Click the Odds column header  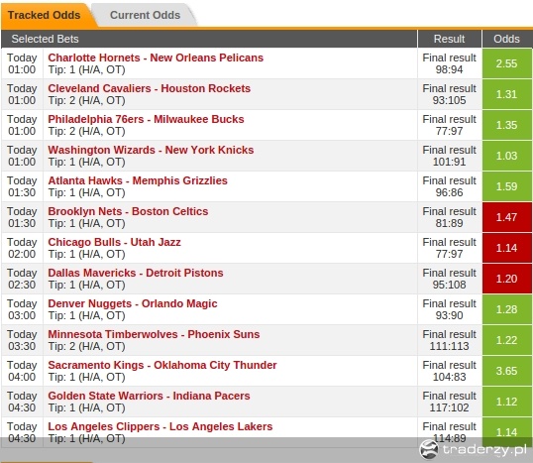coord(507,39)
